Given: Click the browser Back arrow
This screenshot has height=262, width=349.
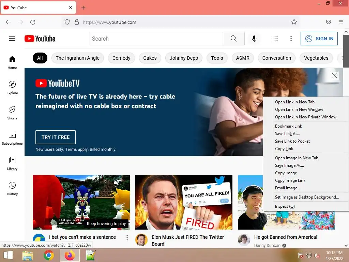Looking at the screenshot, I should tap(8, 22).
